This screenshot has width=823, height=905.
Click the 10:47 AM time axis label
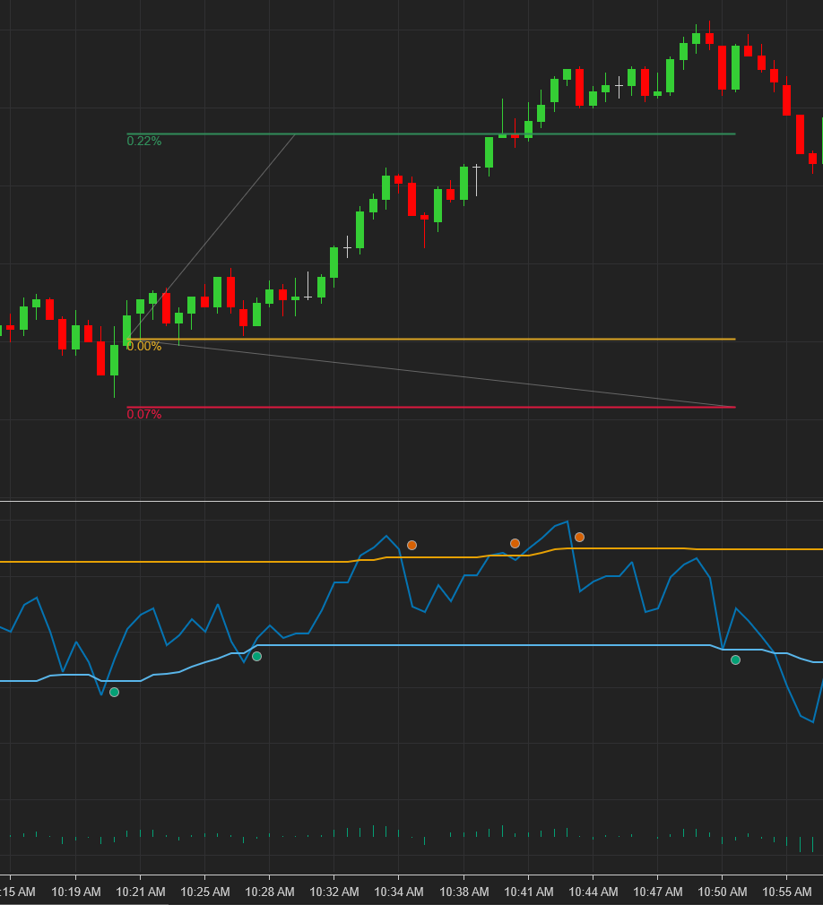point(658,892)
